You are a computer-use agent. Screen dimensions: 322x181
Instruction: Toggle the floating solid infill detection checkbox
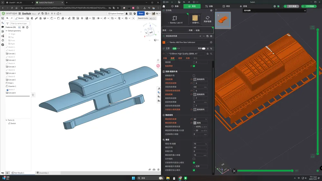coord(194,170)
